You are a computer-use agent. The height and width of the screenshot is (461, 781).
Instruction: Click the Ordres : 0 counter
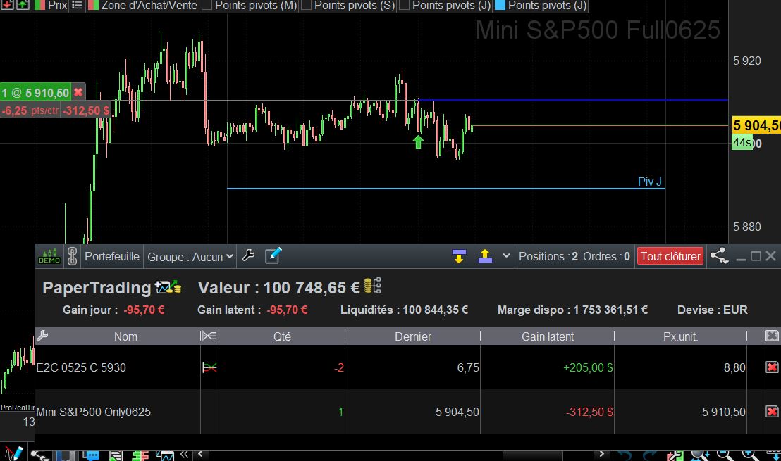(607, 256)
